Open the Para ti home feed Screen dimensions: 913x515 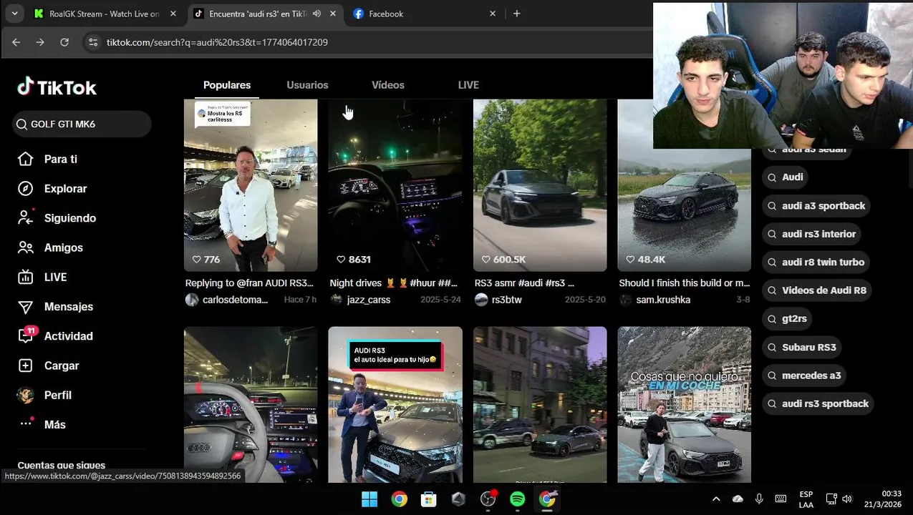pos(47,160)
